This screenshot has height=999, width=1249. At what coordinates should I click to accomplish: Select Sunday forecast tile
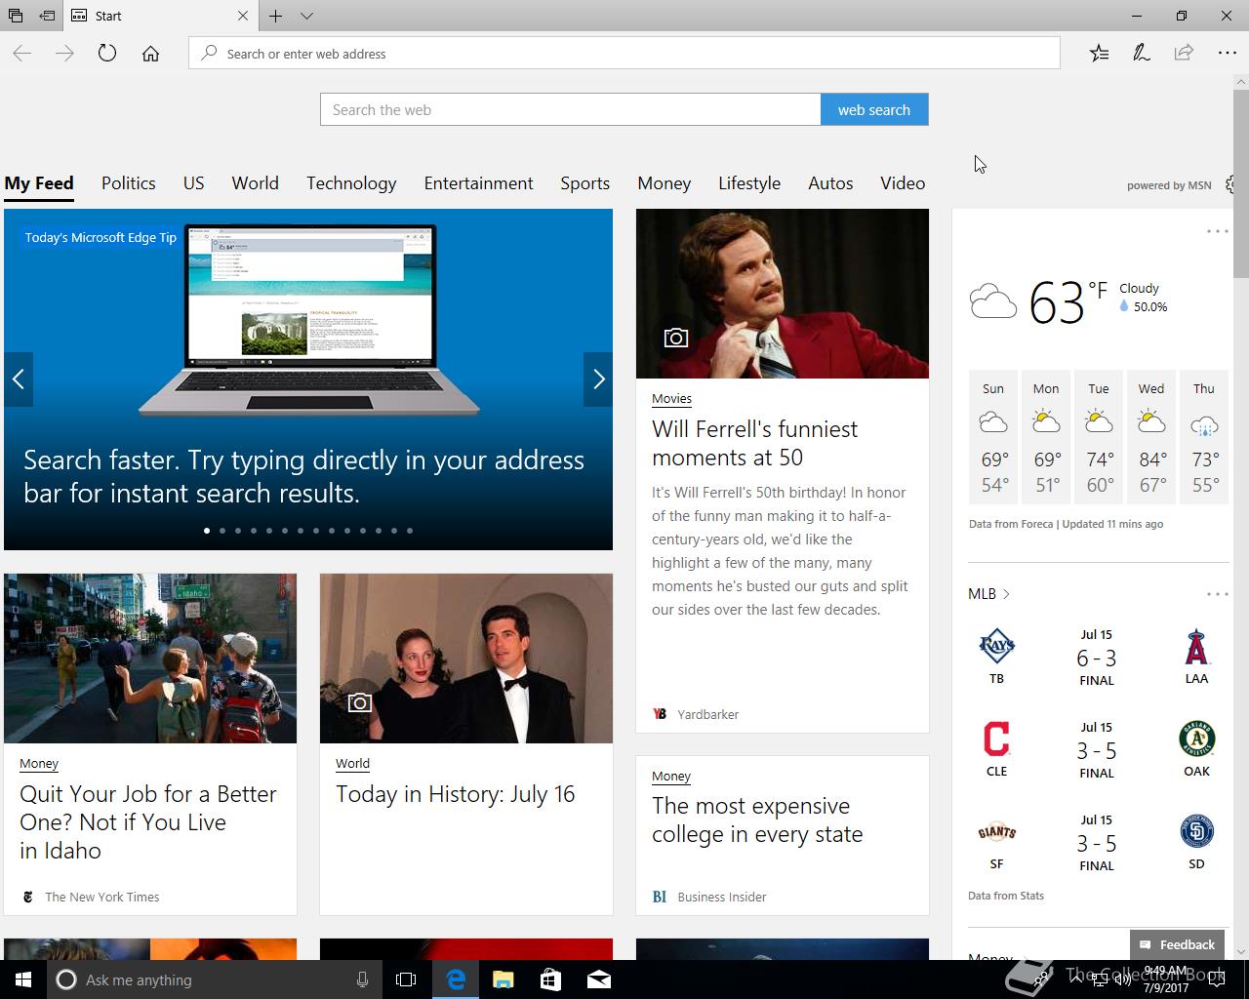(993, 436)
